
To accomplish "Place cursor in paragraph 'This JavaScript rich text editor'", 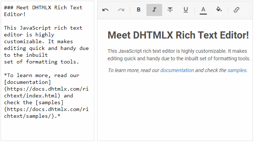I will (179, 55).
